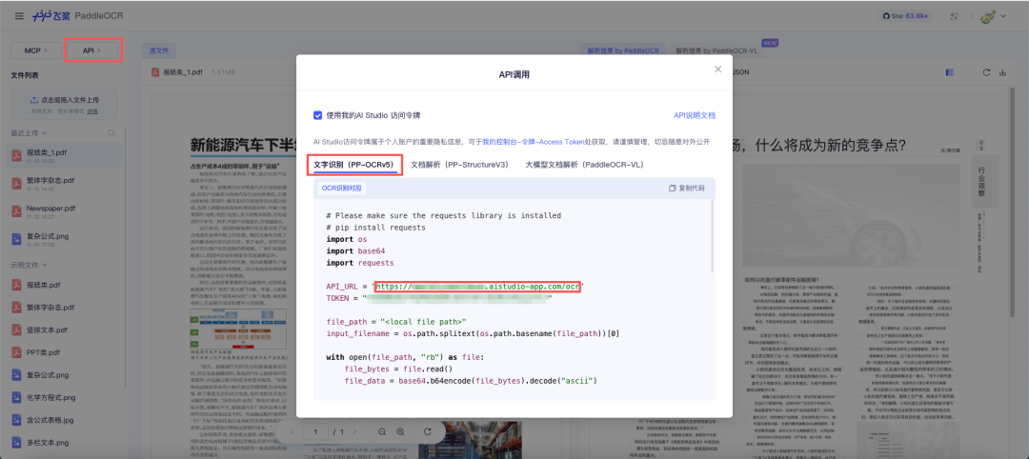The width and height of the screenshot is (1029, 459).
Task: Open Newspaper.pdf in the file list
Action: point(65,211)
